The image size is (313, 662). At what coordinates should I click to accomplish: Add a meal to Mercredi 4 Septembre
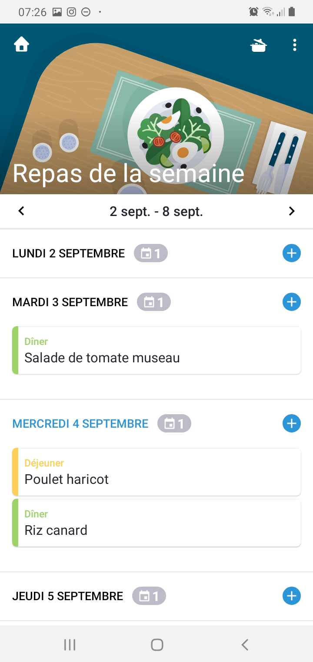(x=291, y=423)
